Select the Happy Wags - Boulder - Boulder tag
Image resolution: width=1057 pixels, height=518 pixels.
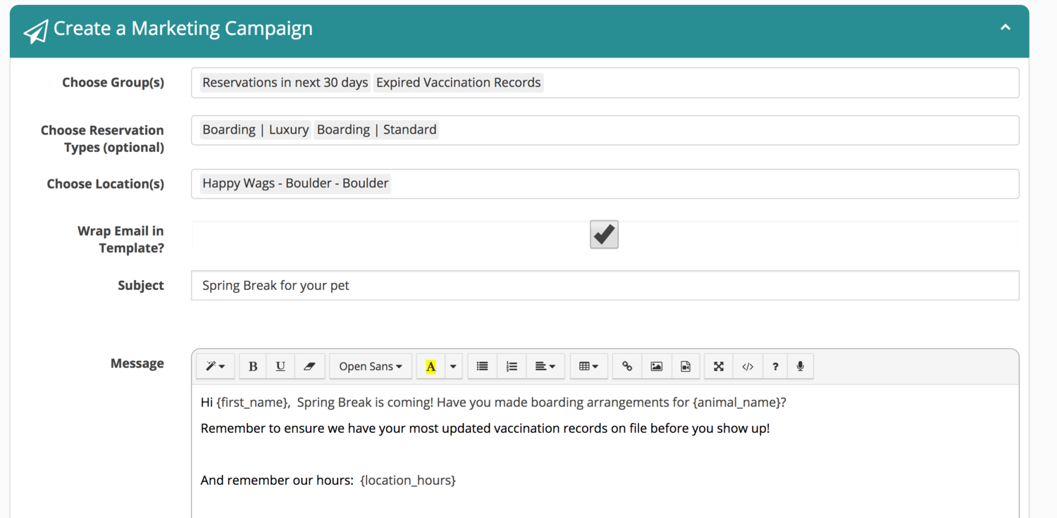click(x=295, y=183)
